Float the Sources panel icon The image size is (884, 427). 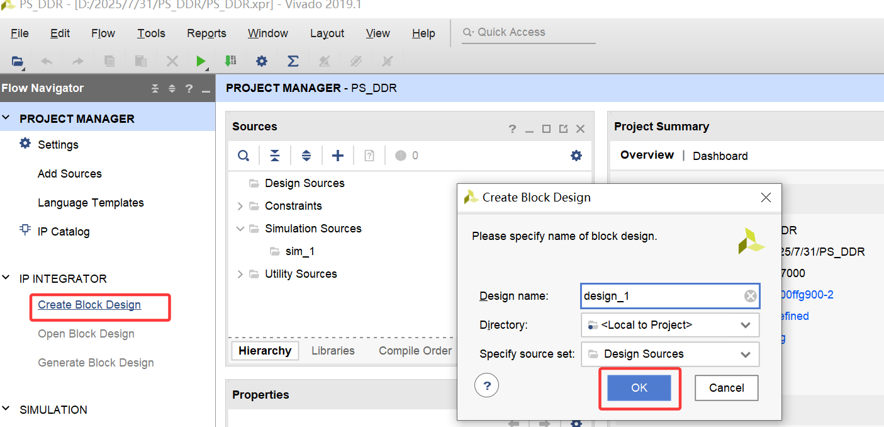pos(563,128)
